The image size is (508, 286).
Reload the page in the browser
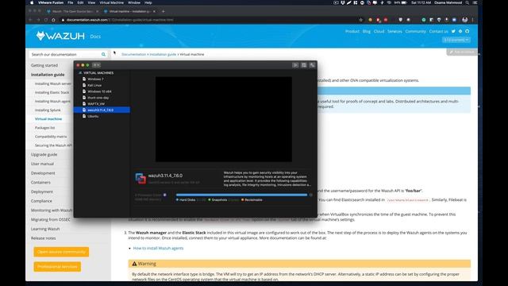tap(46, 20)
